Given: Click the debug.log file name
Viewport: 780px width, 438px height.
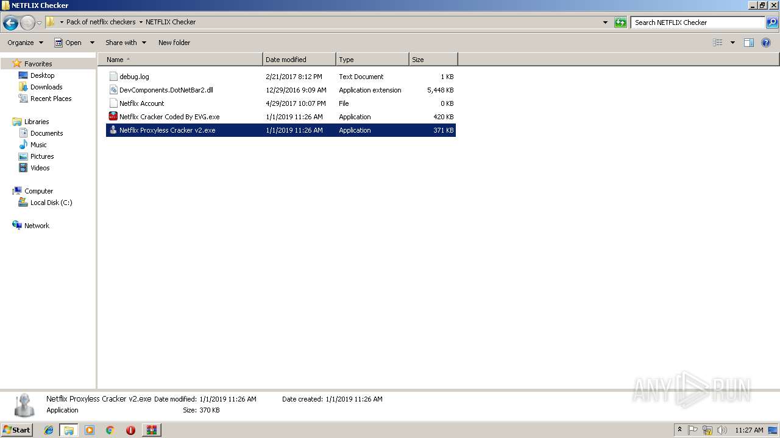Looking at the screenshot, I should click(x=134, y=77).
